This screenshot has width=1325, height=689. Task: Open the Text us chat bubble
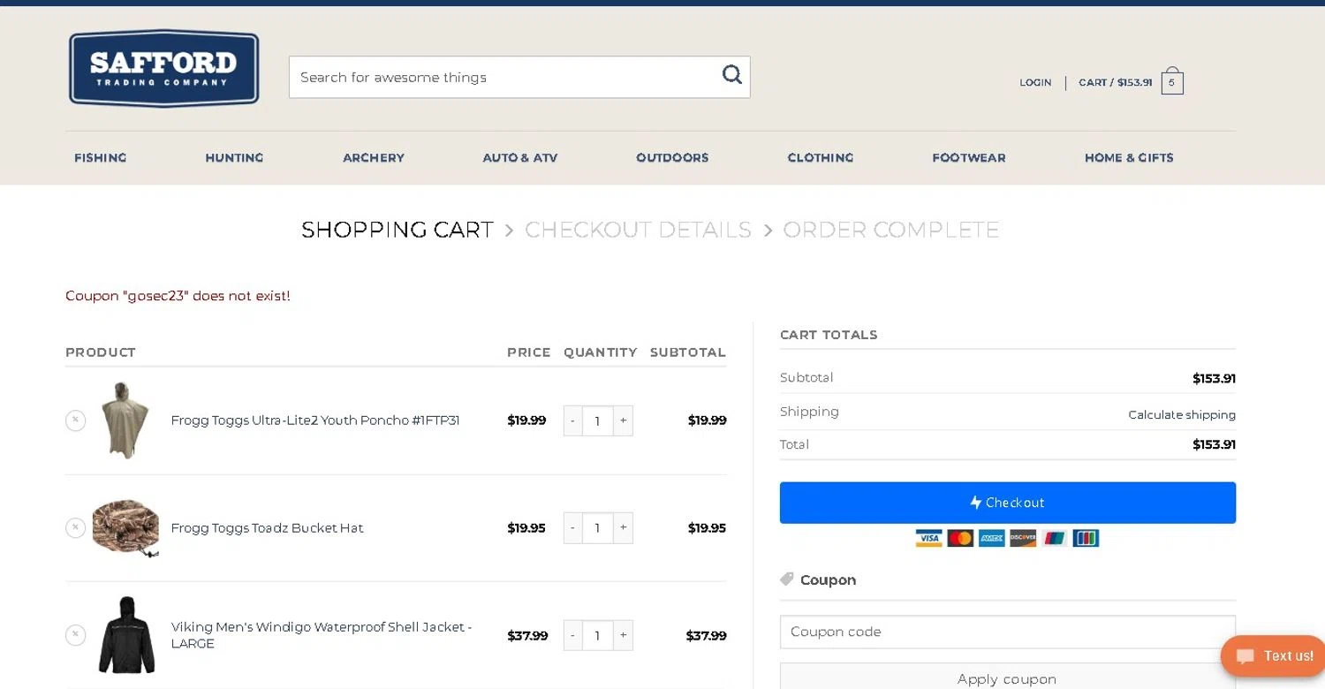coord(1274,656)
